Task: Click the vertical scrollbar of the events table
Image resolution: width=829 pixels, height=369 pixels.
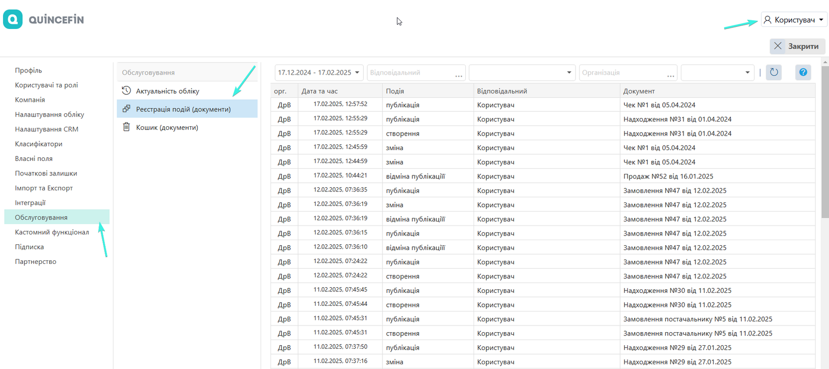Action: [x=825, y=155]
